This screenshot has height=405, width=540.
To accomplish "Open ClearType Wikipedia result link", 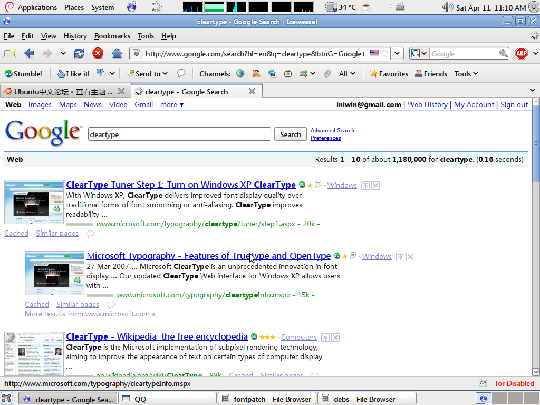I will (157, 336).
